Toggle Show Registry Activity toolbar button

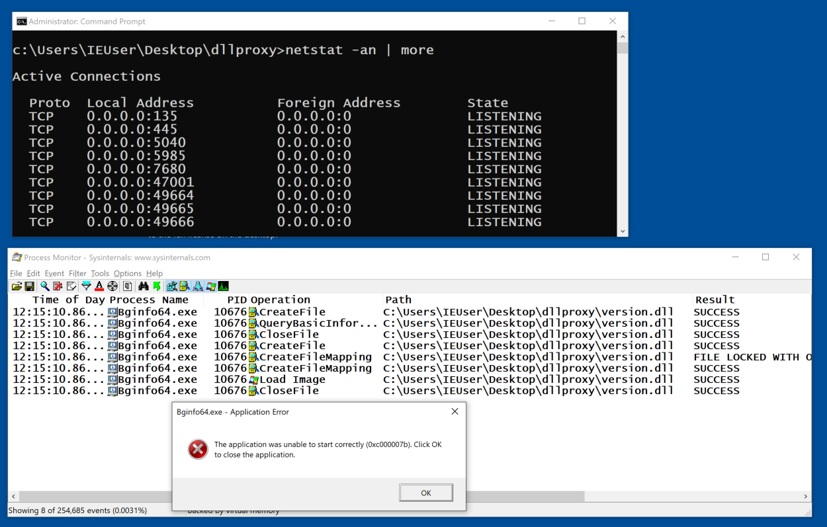tap(172, 286)
